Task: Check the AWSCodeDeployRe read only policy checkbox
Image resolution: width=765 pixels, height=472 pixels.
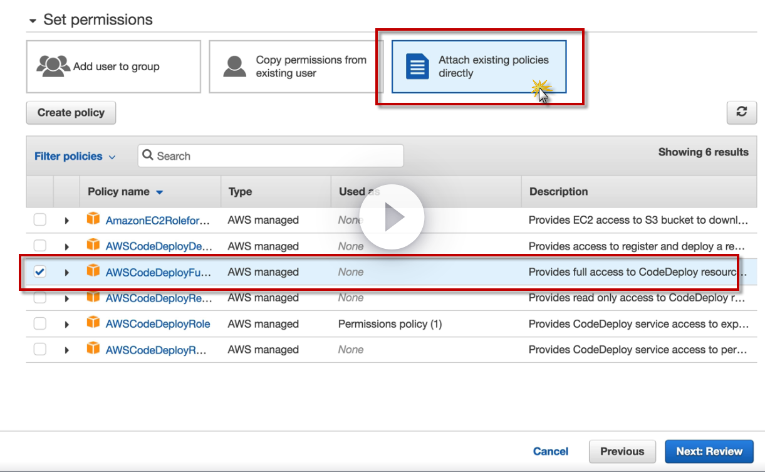Action: coord(40,298)
